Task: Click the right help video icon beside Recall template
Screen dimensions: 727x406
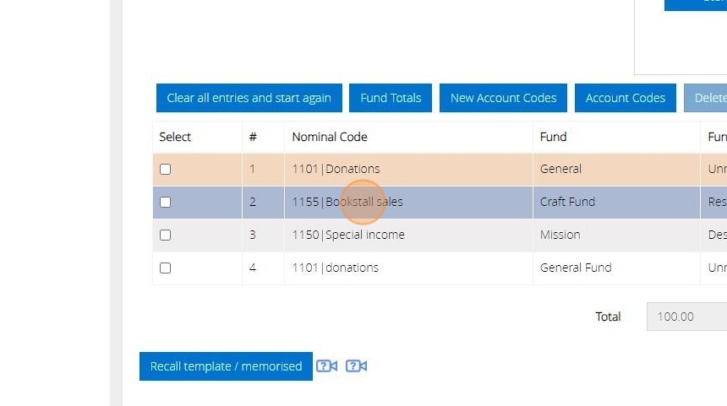Action: tap(357, 365)
